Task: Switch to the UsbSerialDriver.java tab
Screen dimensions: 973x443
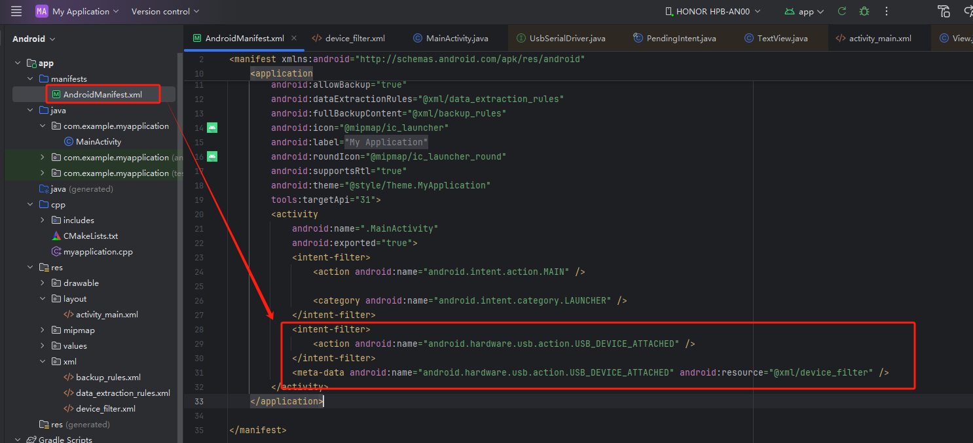Action: 561,38
